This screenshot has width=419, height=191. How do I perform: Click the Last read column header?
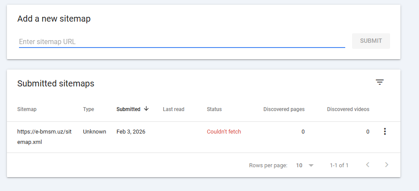[173, 109]
